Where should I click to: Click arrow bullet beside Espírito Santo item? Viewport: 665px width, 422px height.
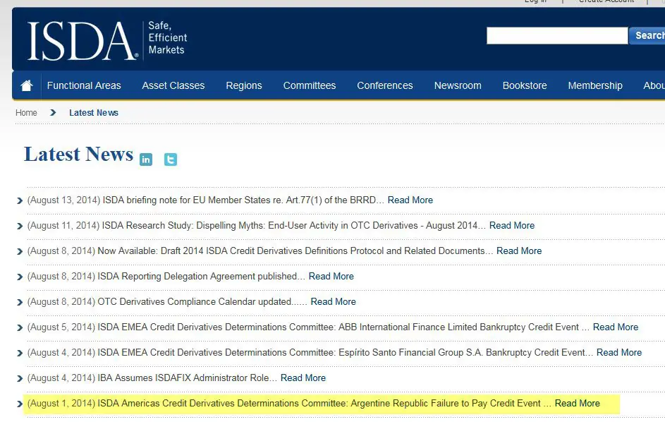pos(20,354)
